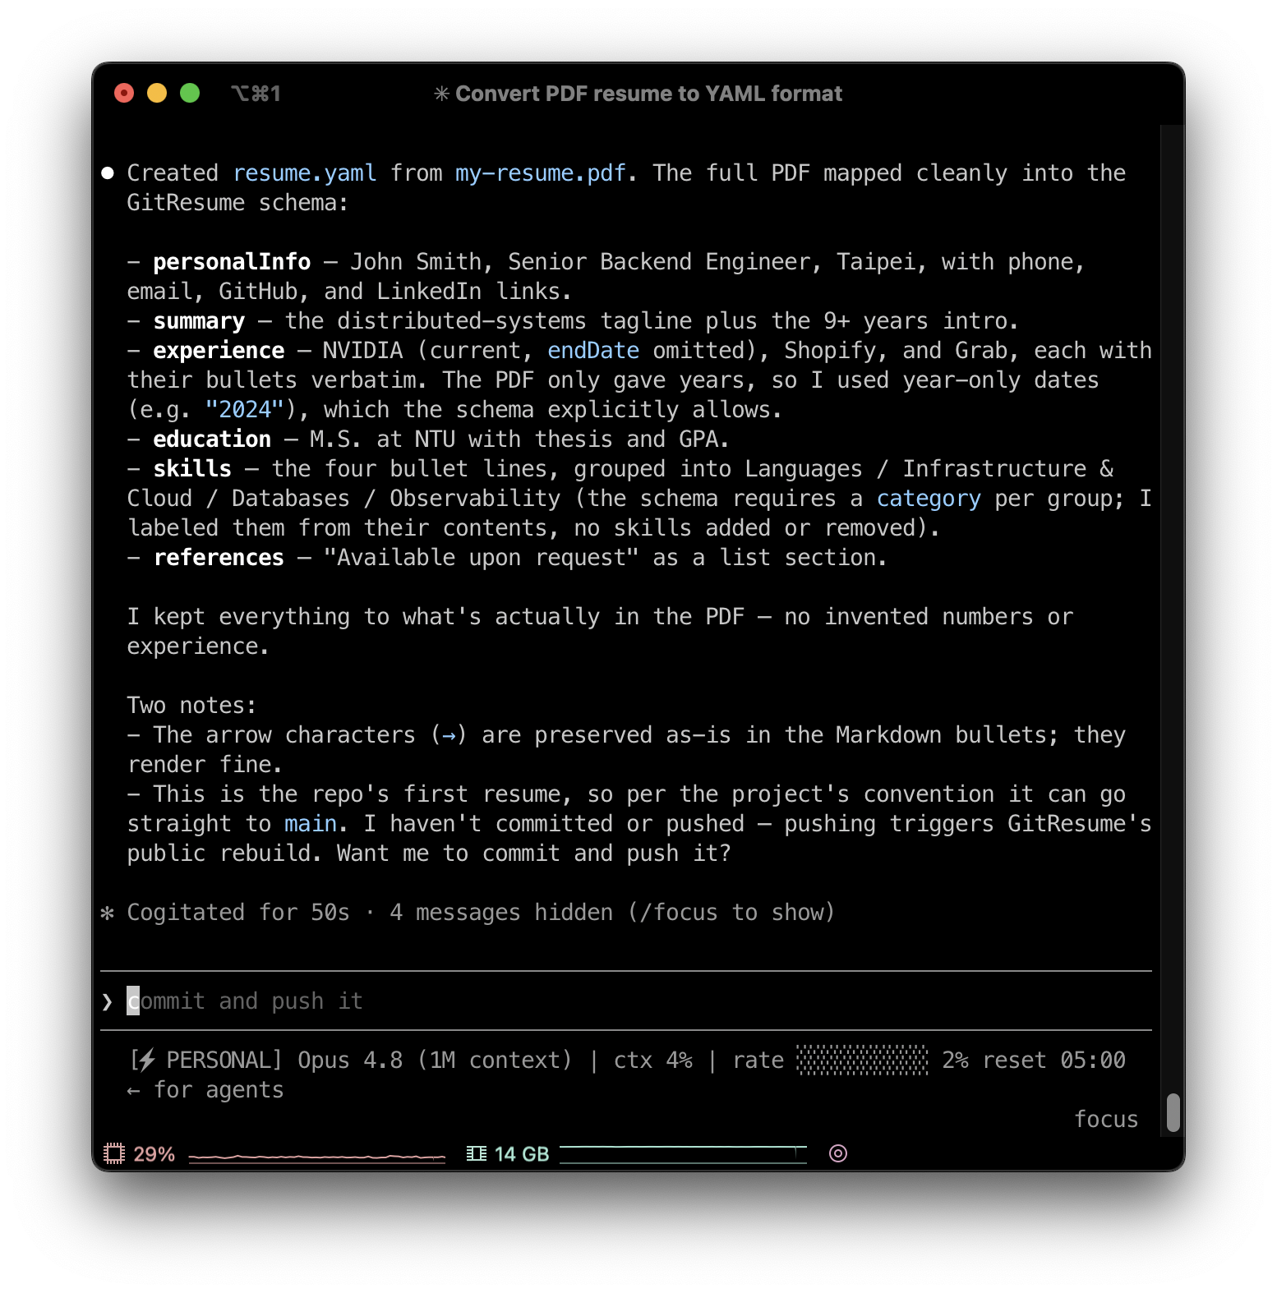Click the arrow character (→) in notes
This screenshot has height=1293, width=1277.
449,735
